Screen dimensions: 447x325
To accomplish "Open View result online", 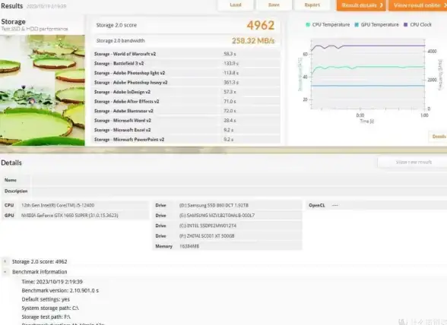I will coord(418,5).
